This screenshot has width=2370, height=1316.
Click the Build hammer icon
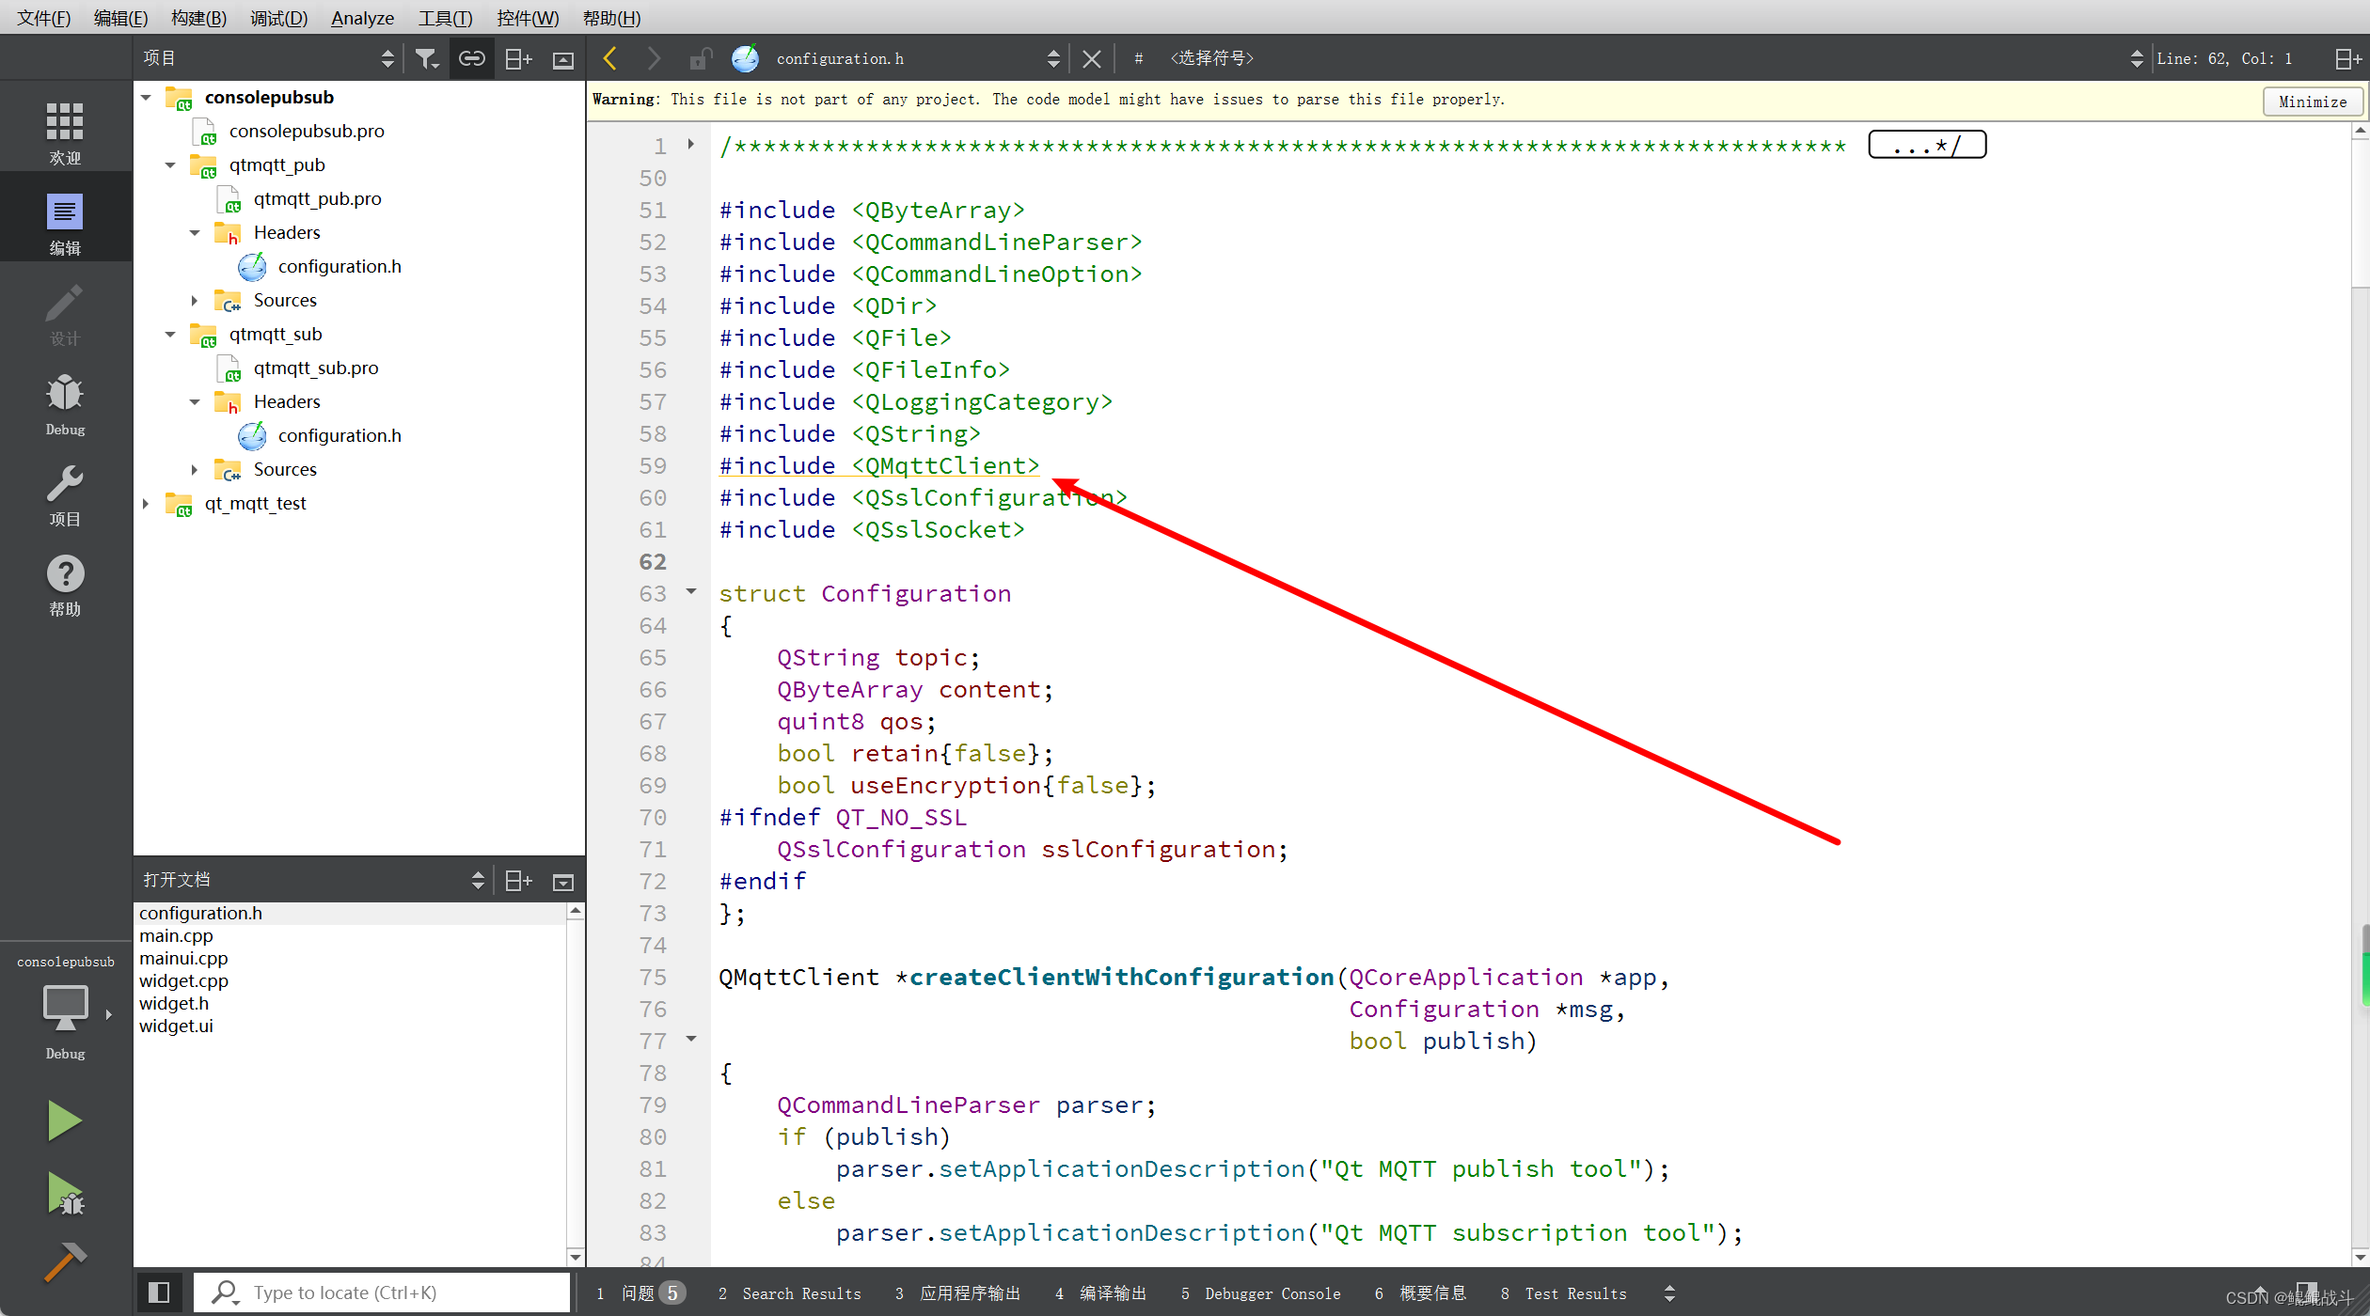[65, 1261]
